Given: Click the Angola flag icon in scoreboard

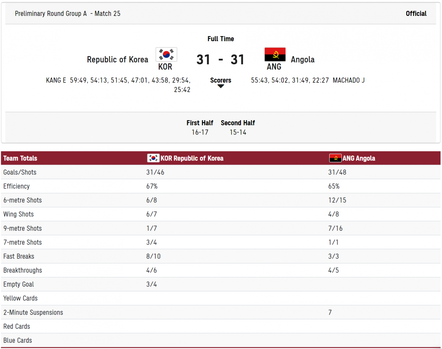Looking at the screenshot, I should click(275, 54).
